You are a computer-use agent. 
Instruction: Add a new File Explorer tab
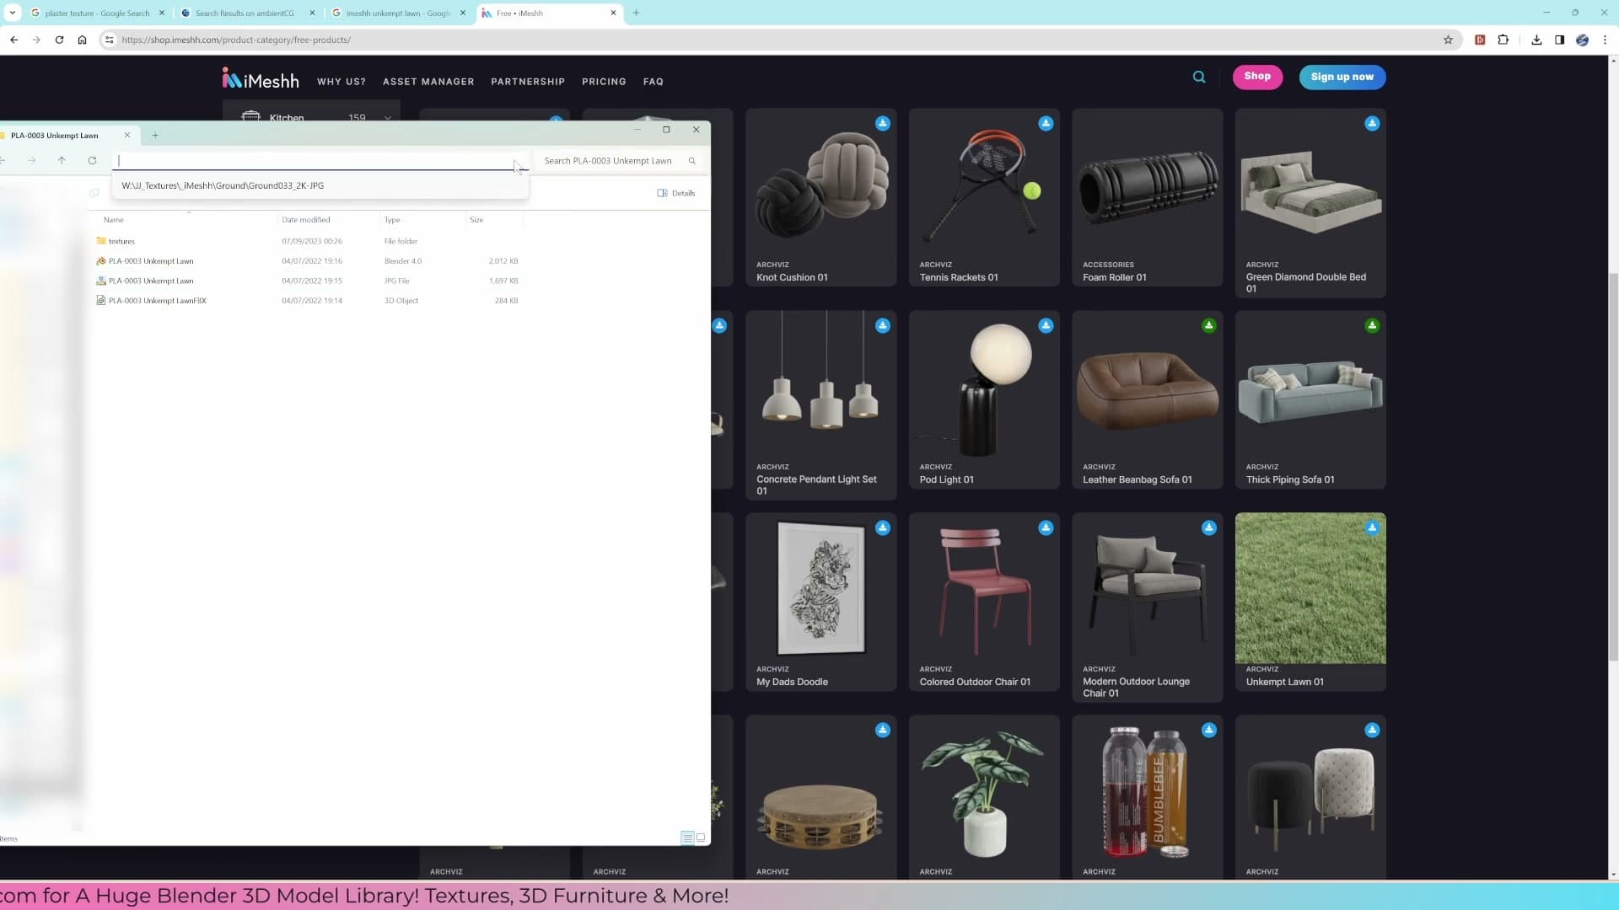pos(155,135)
